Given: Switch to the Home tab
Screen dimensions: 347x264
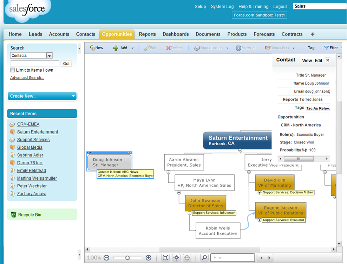Looking at the screenshot, I should click(x=15, y=34).
